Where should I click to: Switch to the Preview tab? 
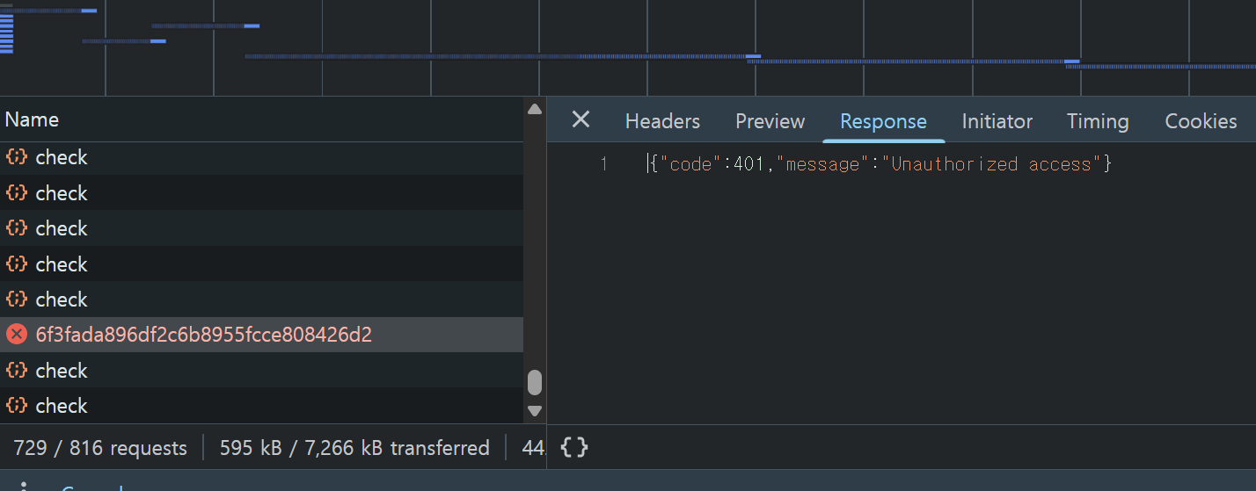point(770,121)
